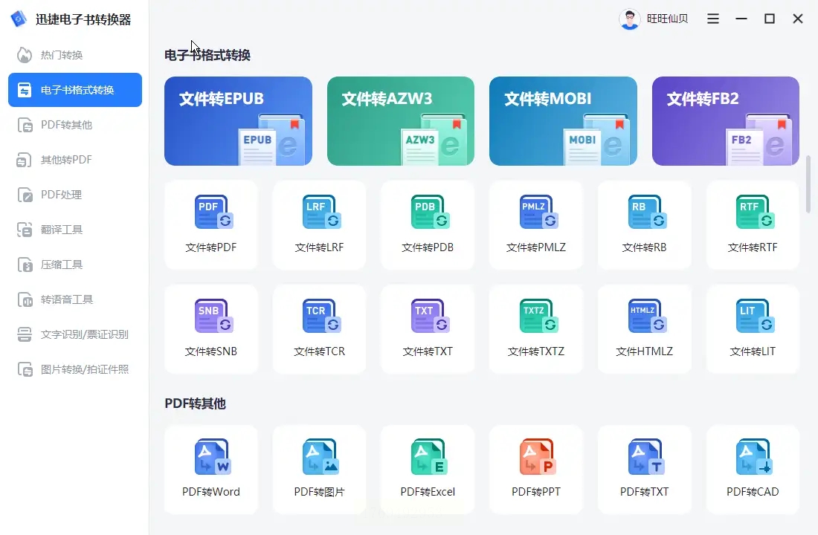
Task: Click the vertical scrollbar thumb
Action: [808, 184]
